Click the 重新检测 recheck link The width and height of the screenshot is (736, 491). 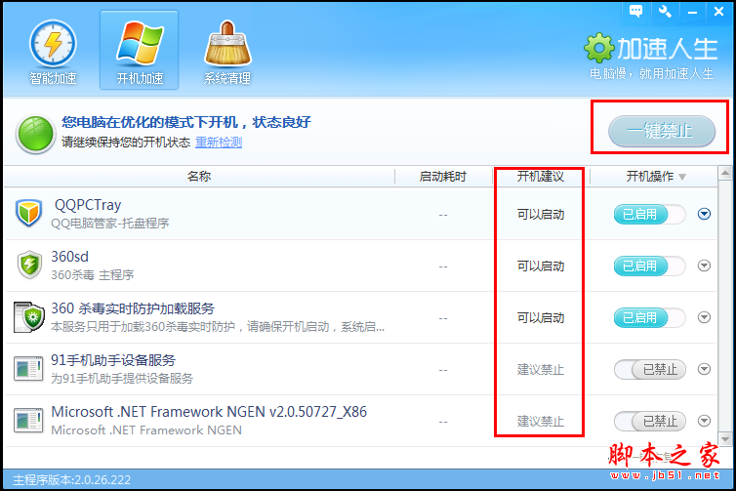(219, 142)
